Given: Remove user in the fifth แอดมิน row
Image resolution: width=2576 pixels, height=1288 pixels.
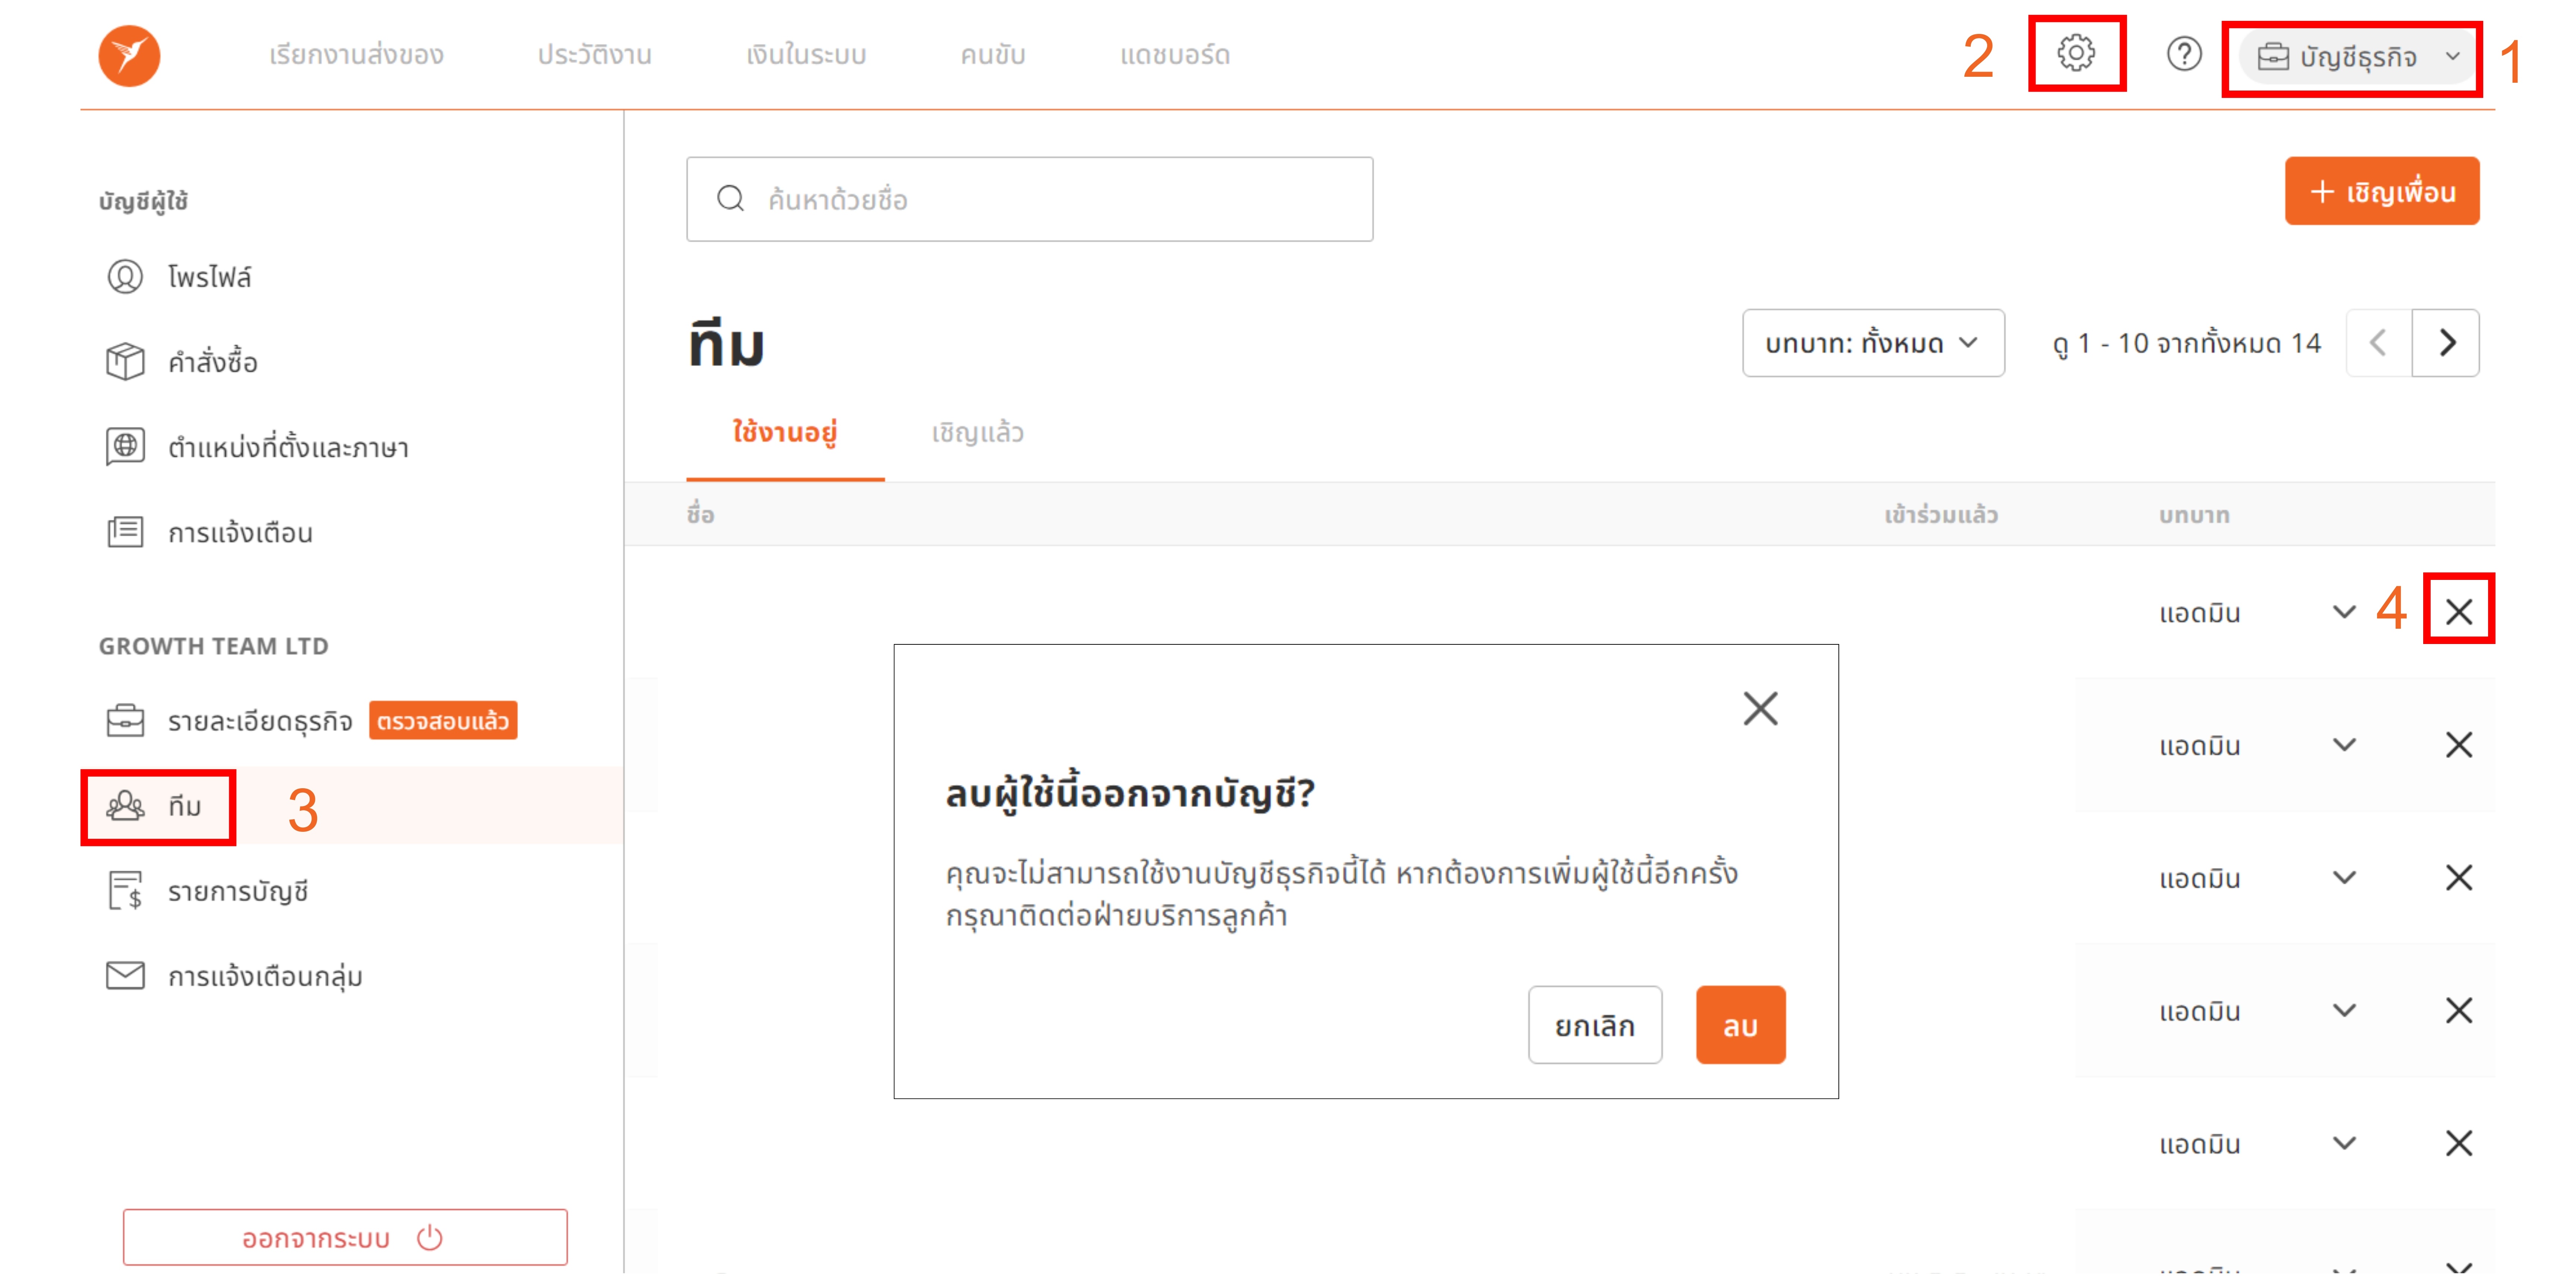Looking at the screenshot, I should (x=2459, y=1143).
